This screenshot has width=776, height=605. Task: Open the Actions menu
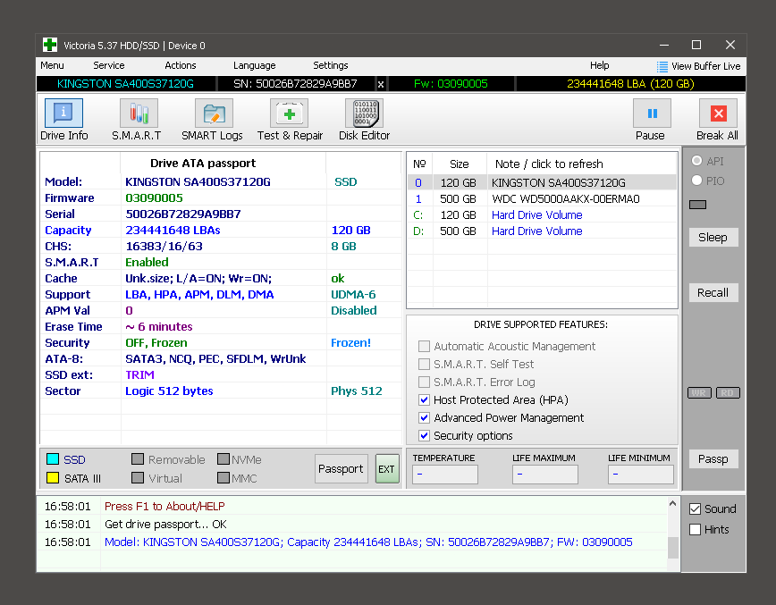[181, 65]
